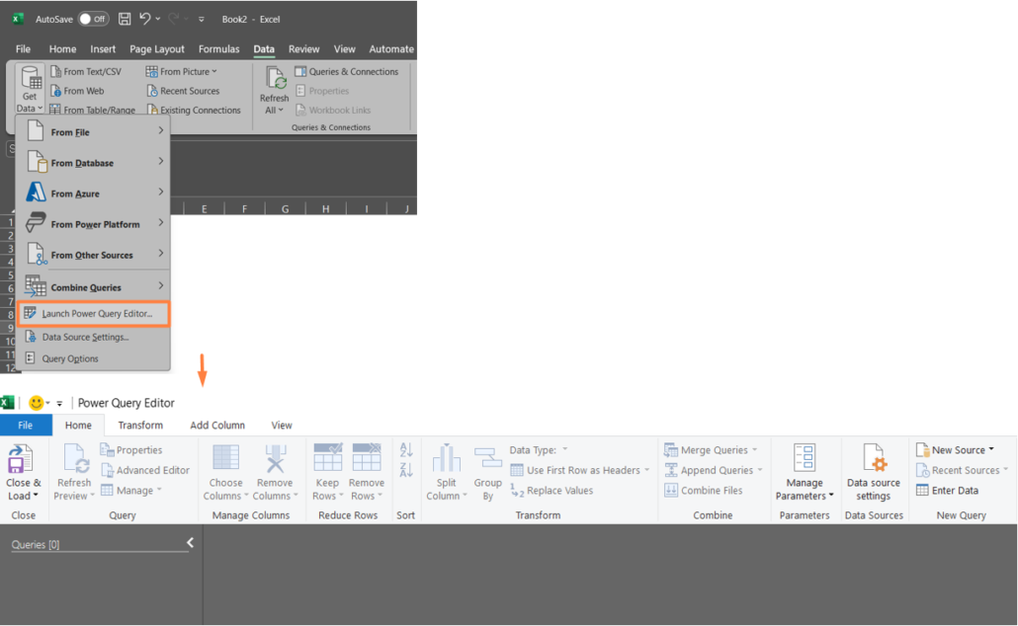
Task: Click the Save icon in title bar
Action: (x=125, y=19)
